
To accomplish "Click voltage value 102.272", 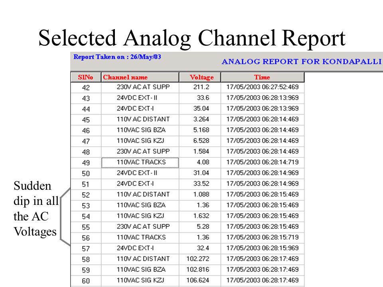I will [198, 259].
